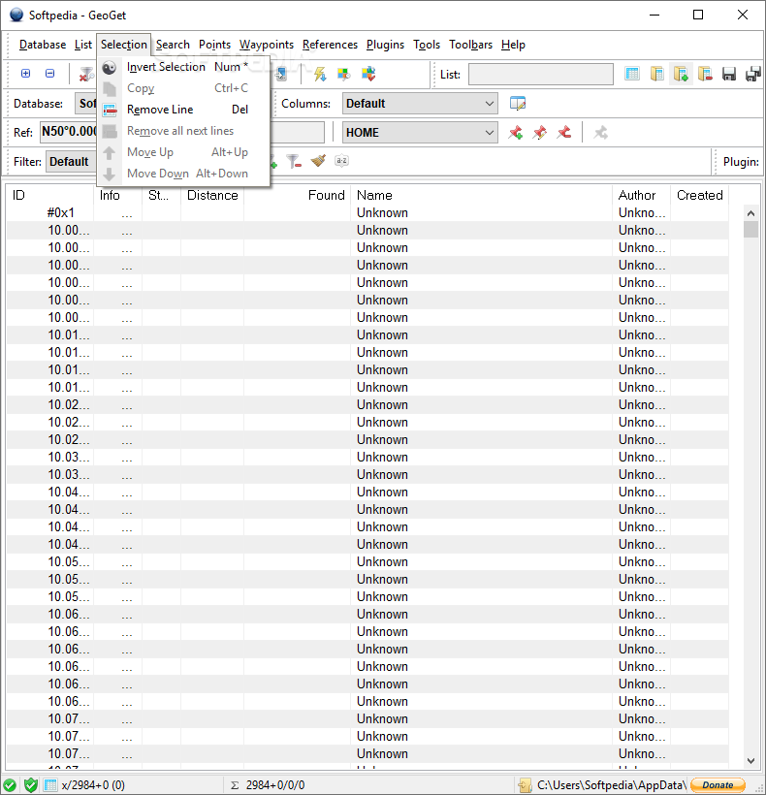The height and width of the screenshot is (795, 766).
Task: Click the Donate button
Action: coord(718,785)
